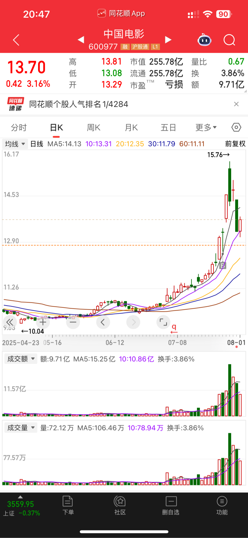Open 同花顺速递 news logo

15,104
